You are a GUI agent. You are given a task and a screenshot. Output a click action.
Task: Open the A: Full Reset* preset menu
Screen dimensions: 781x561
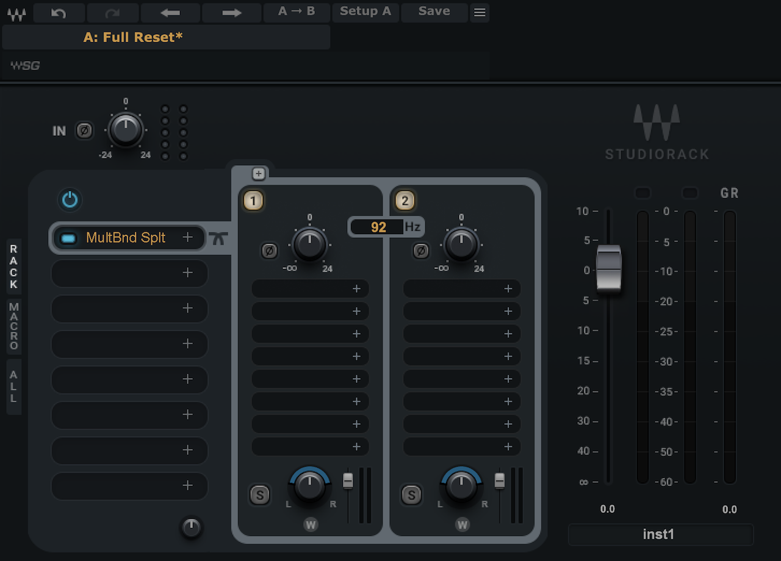[x=166, y=37]
